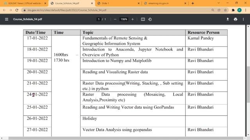Click the Course_Schdule_94.pdf title in toolbar
Image resolution: width=250 pixels, height=140 pixels.
pyautogui.click(x=28, y=19)
